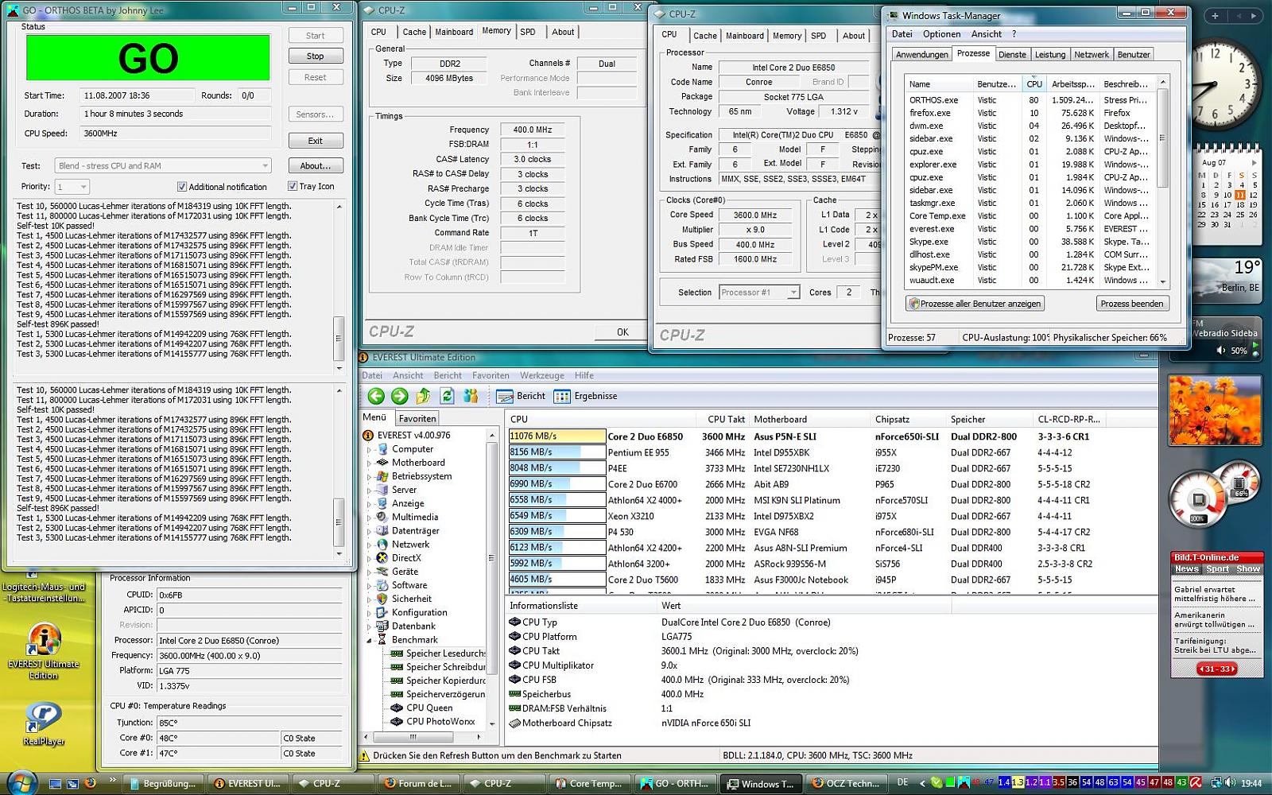Viewport: 1272px width, 795px height.
Task: Open Ergebnisse results in EVEREST toolbar
Action: click(x=586, y=396)
